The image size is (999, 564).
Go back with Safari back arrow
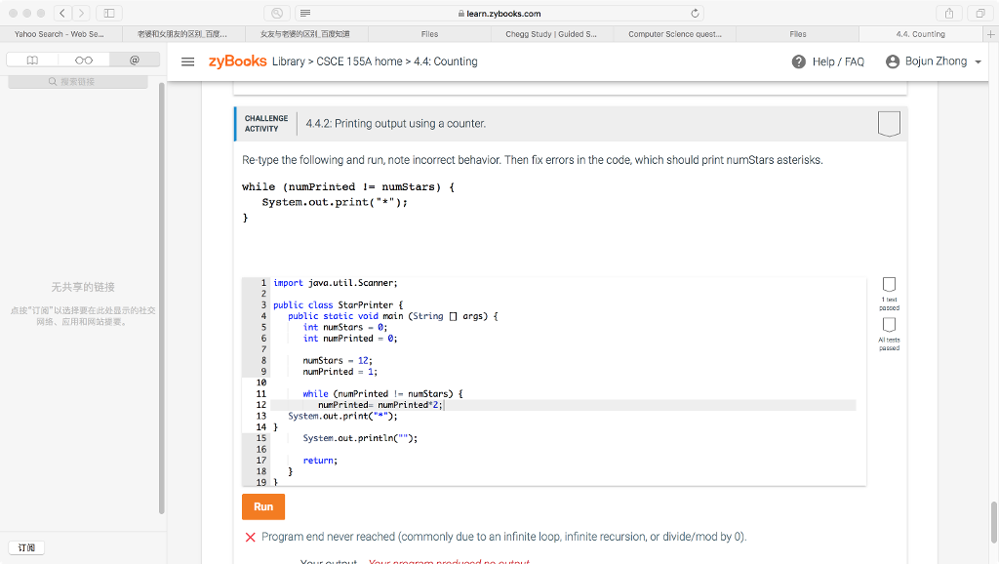pos(62,13)
